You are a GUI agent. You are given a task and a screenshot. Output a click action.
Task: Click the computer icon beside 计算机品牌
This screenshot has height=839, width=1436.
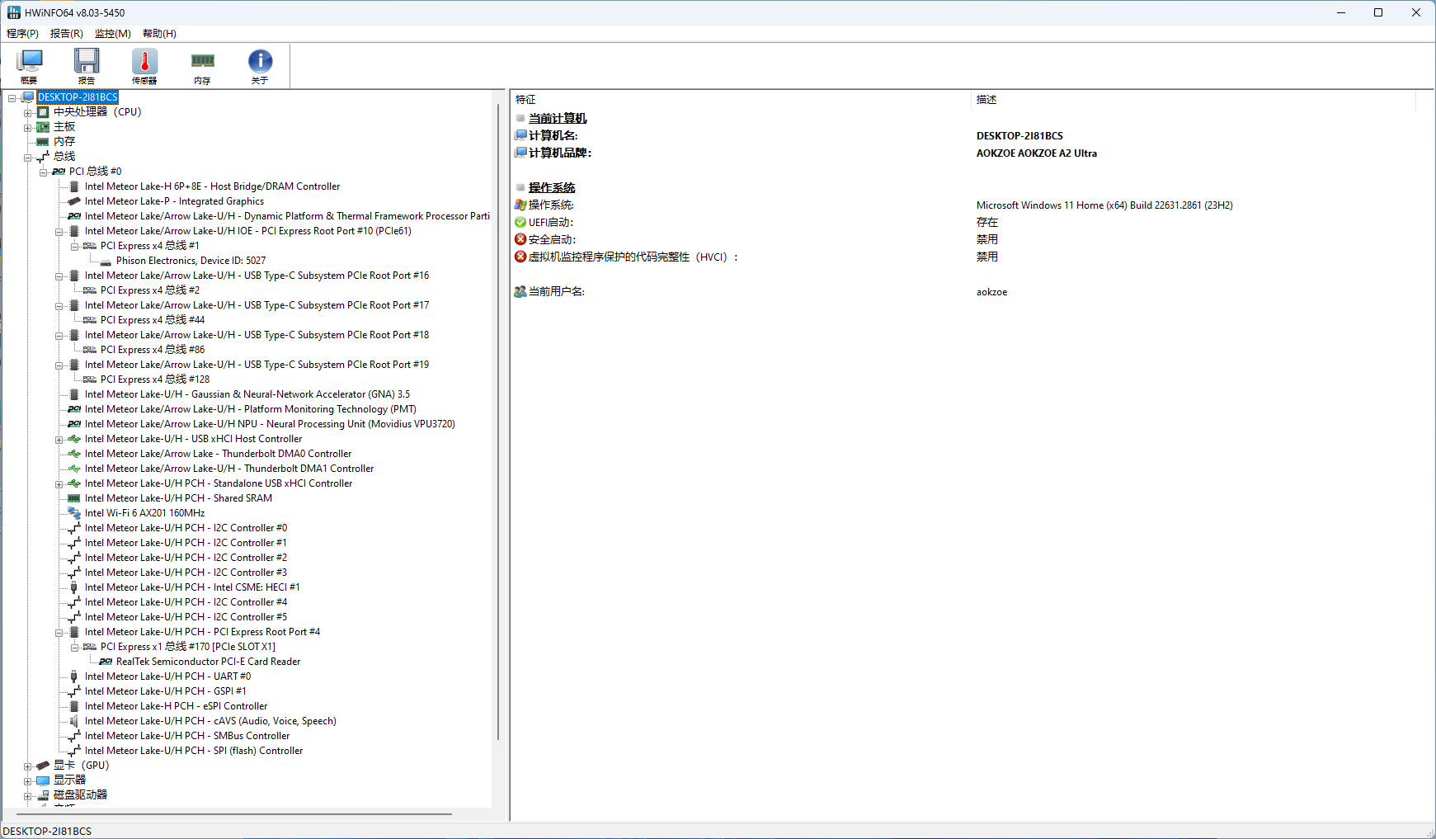coord(520,153)
